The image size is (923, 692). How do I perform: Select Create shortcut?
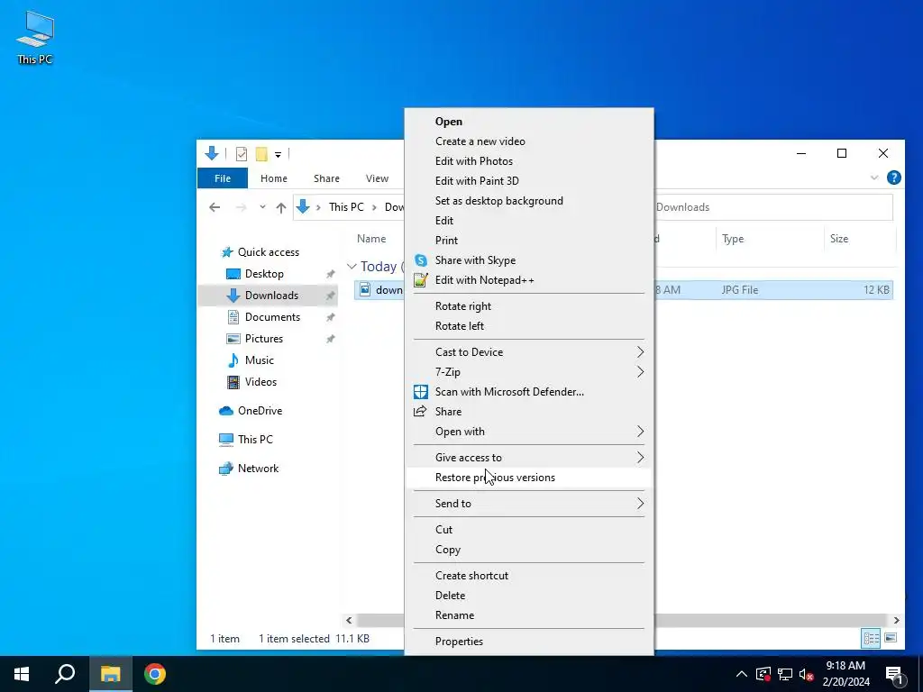point(529,576)
